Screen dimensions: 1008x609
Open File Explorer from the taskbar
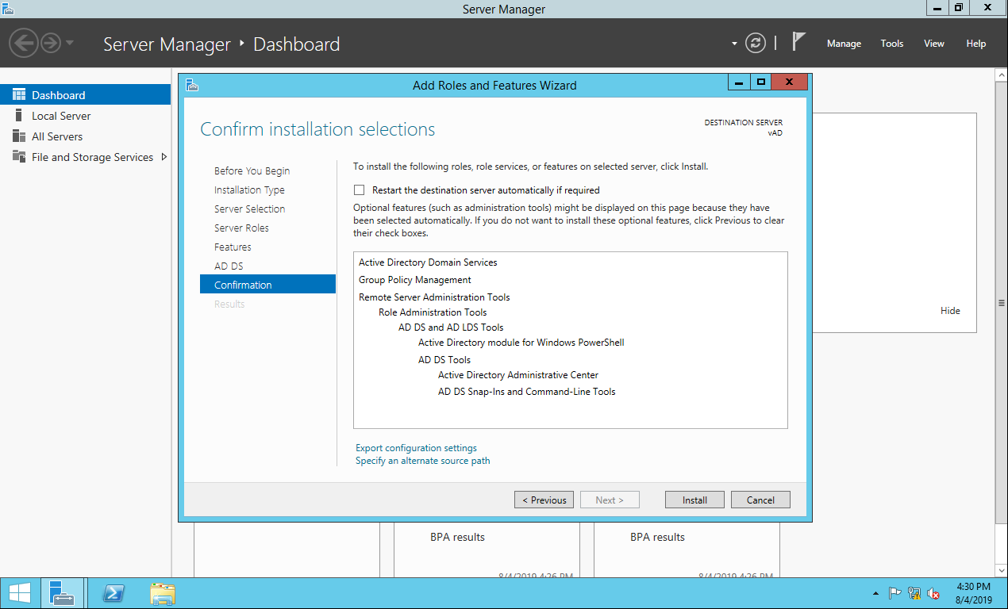[163, 593]
